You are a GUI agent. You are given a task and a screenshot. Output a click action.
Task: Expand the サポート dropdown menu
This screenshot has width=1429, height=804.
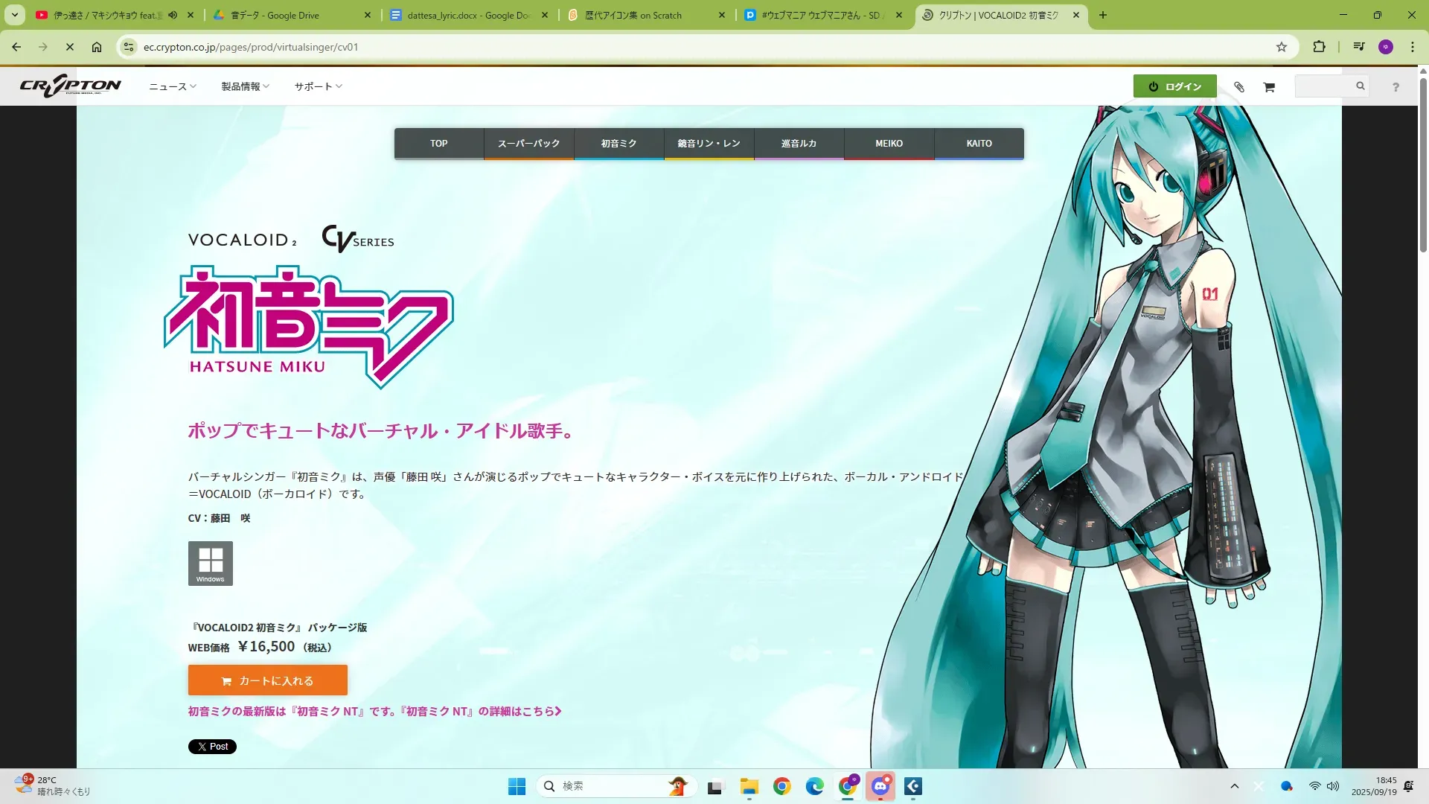[x=318, y=86]
